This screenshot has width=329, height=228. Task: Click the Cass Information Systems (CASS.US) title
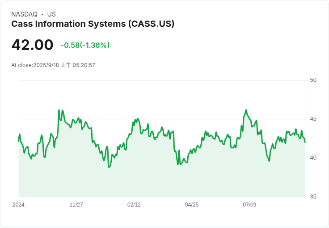(x=93, y=24)
